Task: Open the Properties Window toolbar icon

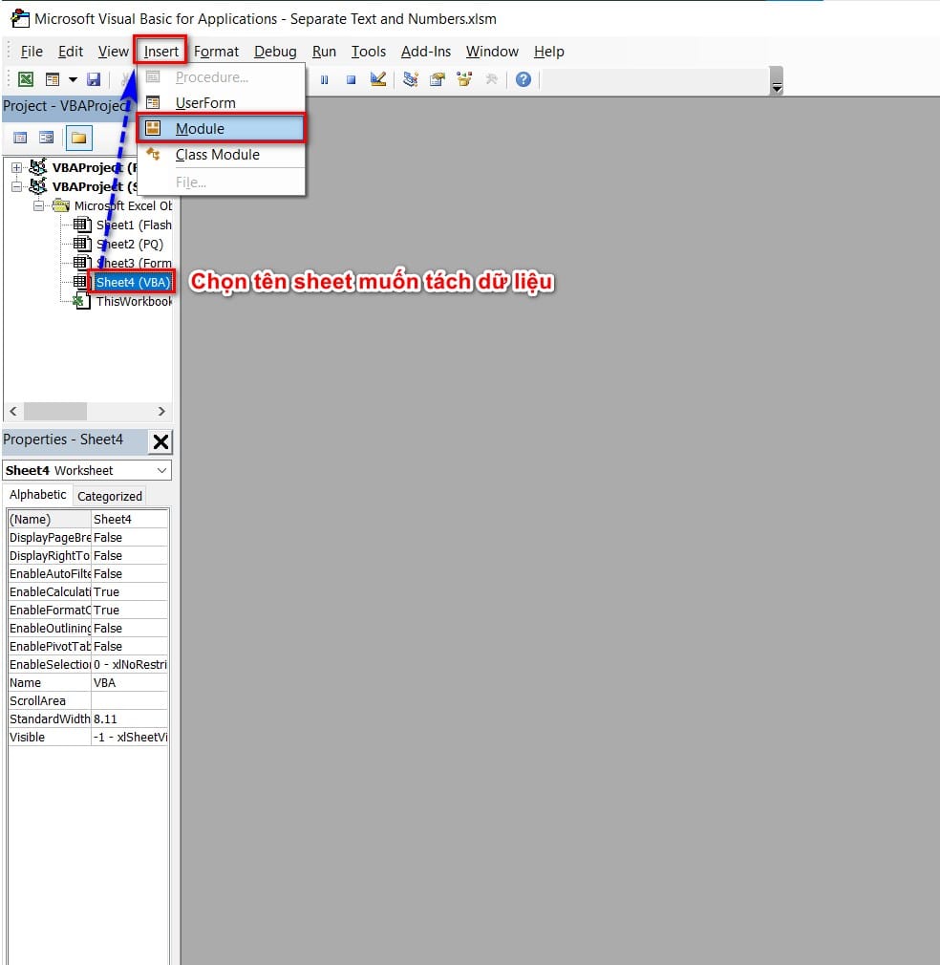Action: (438, 79)
